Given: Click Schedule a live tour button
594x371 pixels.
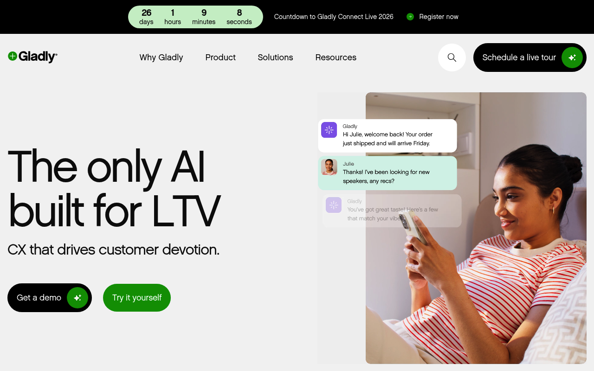Looking at the screenshot, I should coord(530,58).
